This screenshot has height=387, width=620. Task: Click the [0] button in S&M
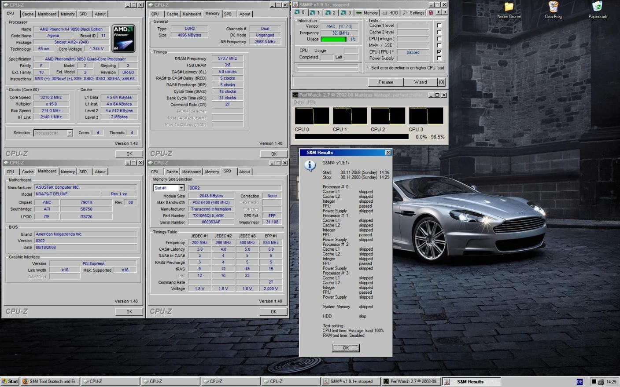point(441,82)
